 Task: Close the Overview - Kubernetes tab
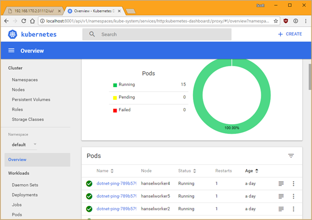(119, 11)
